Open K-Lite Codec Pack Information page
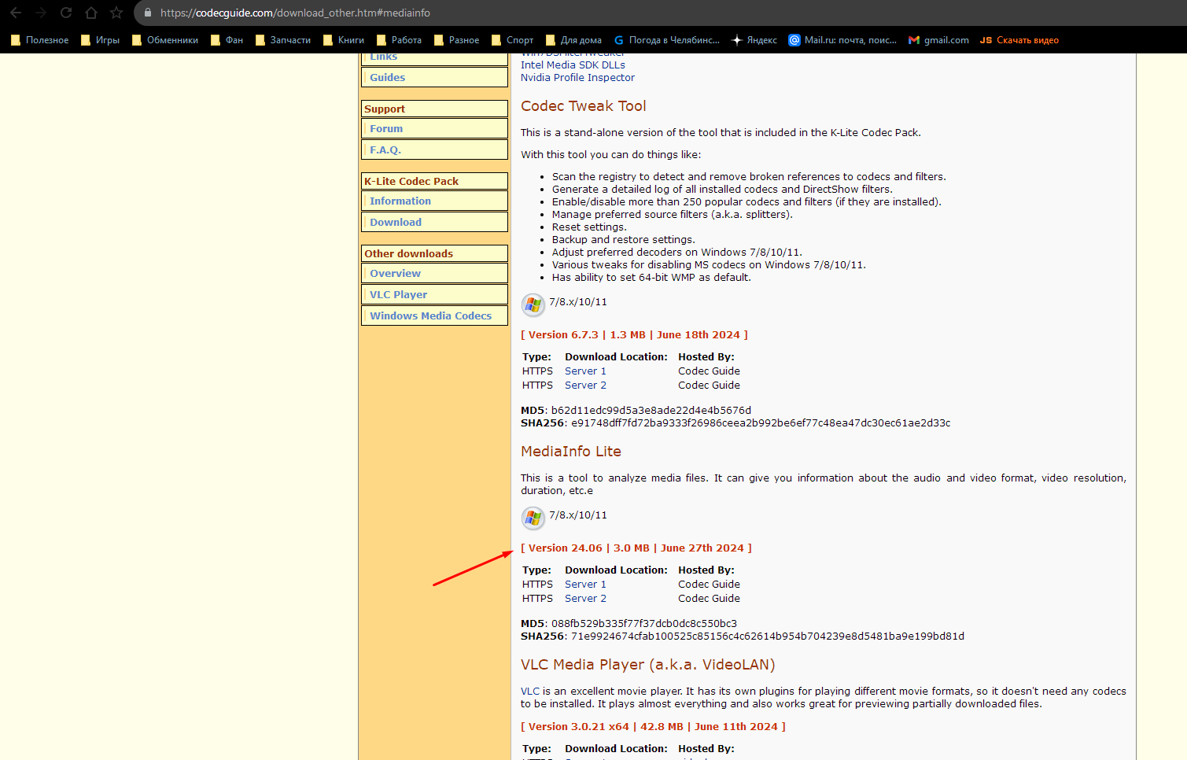Image resolution: width=1187 pixels, height=760 pixels. coord(400,201)
